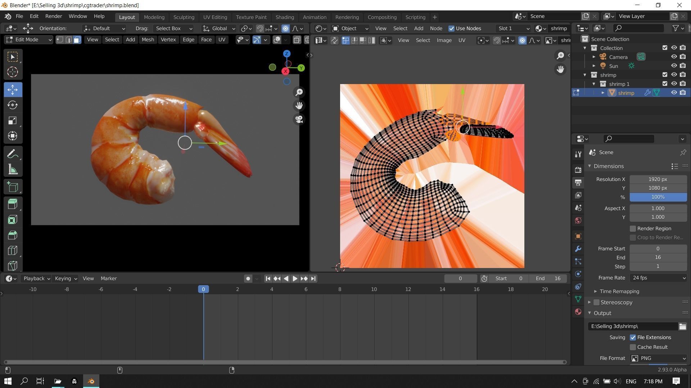Enable the Cache Result checkbox
The height and width of the screenshot is (388, 691).
(x=633, y=347)
